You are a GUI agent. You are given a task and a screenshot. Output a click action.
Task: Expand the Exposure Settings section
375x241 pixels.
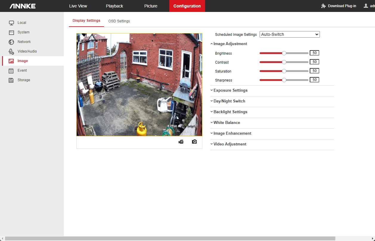pos(230,90)
